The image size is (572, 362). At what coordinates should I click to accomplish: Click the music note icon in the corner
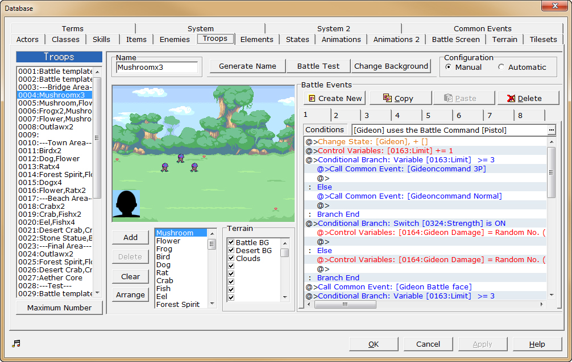15,343
